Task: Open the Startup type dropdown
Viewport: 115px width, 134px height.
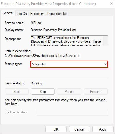Action: 69,64
